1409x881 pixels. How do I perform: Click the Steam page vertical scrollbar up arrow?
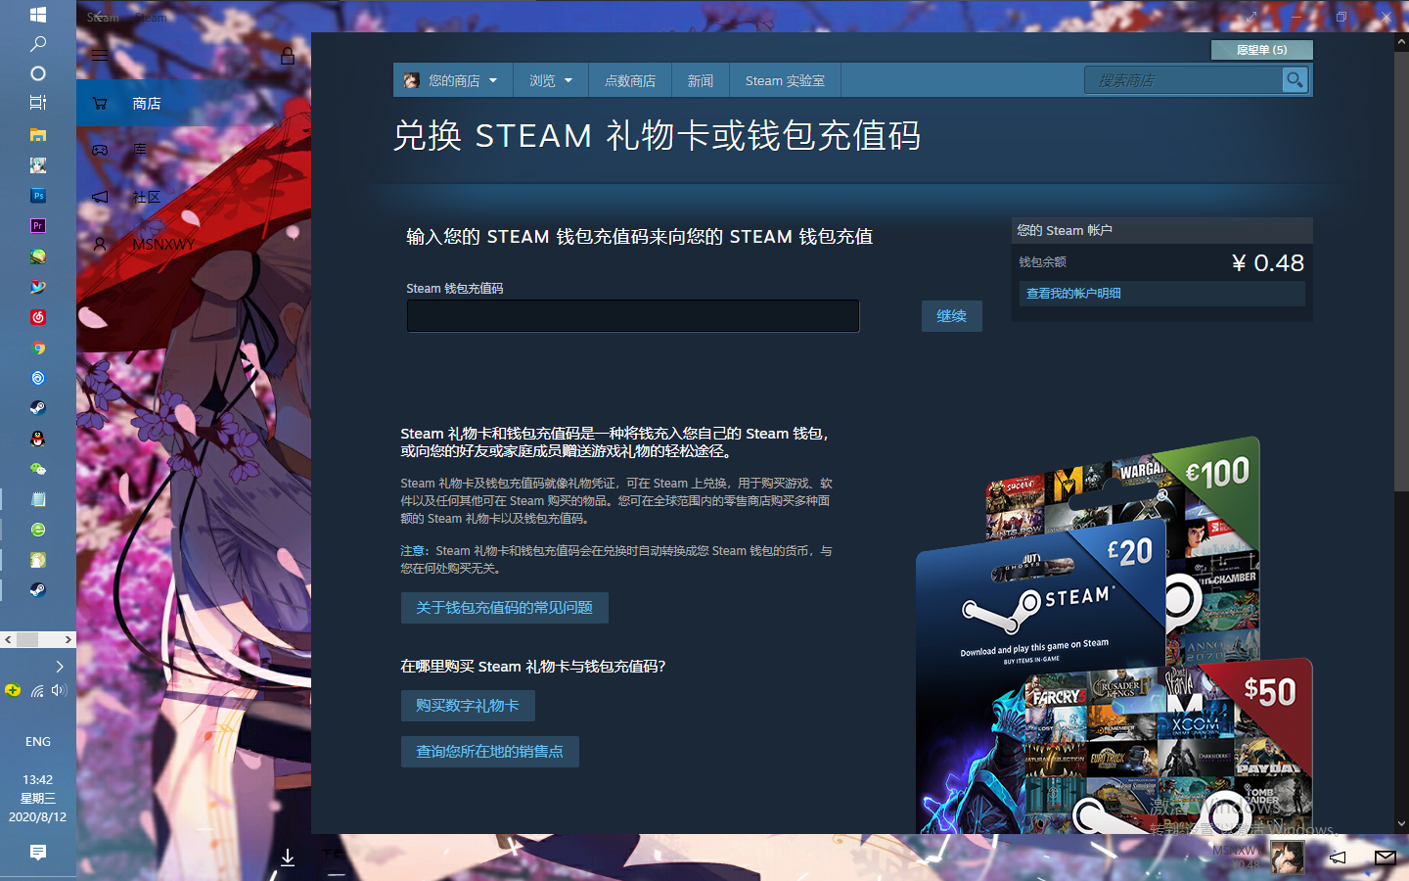pos(1401,42)
